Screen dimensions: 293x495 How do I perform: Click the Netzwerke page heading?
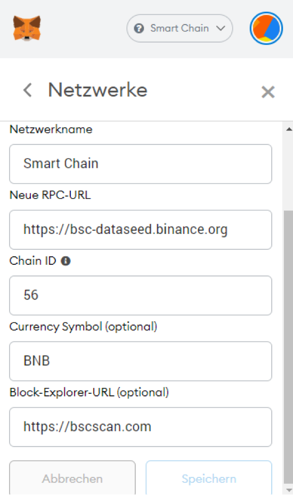click(x=97, y=90)
